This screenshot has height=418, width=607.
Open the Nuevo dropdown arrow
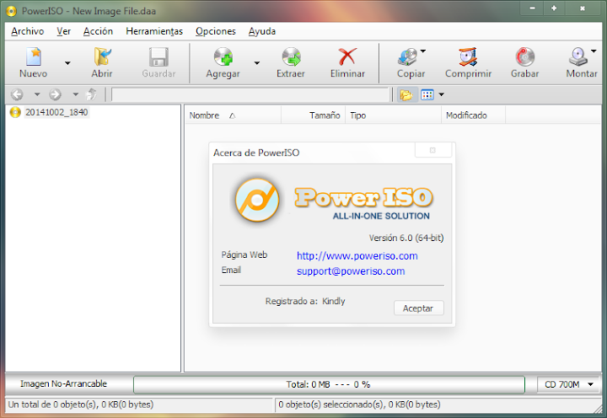click(67, 63)
